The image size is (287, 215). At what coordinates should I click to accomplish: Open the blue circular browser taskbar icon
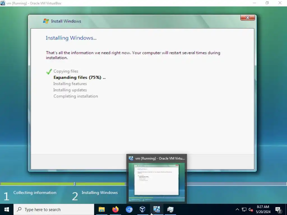tap(129, 209)
